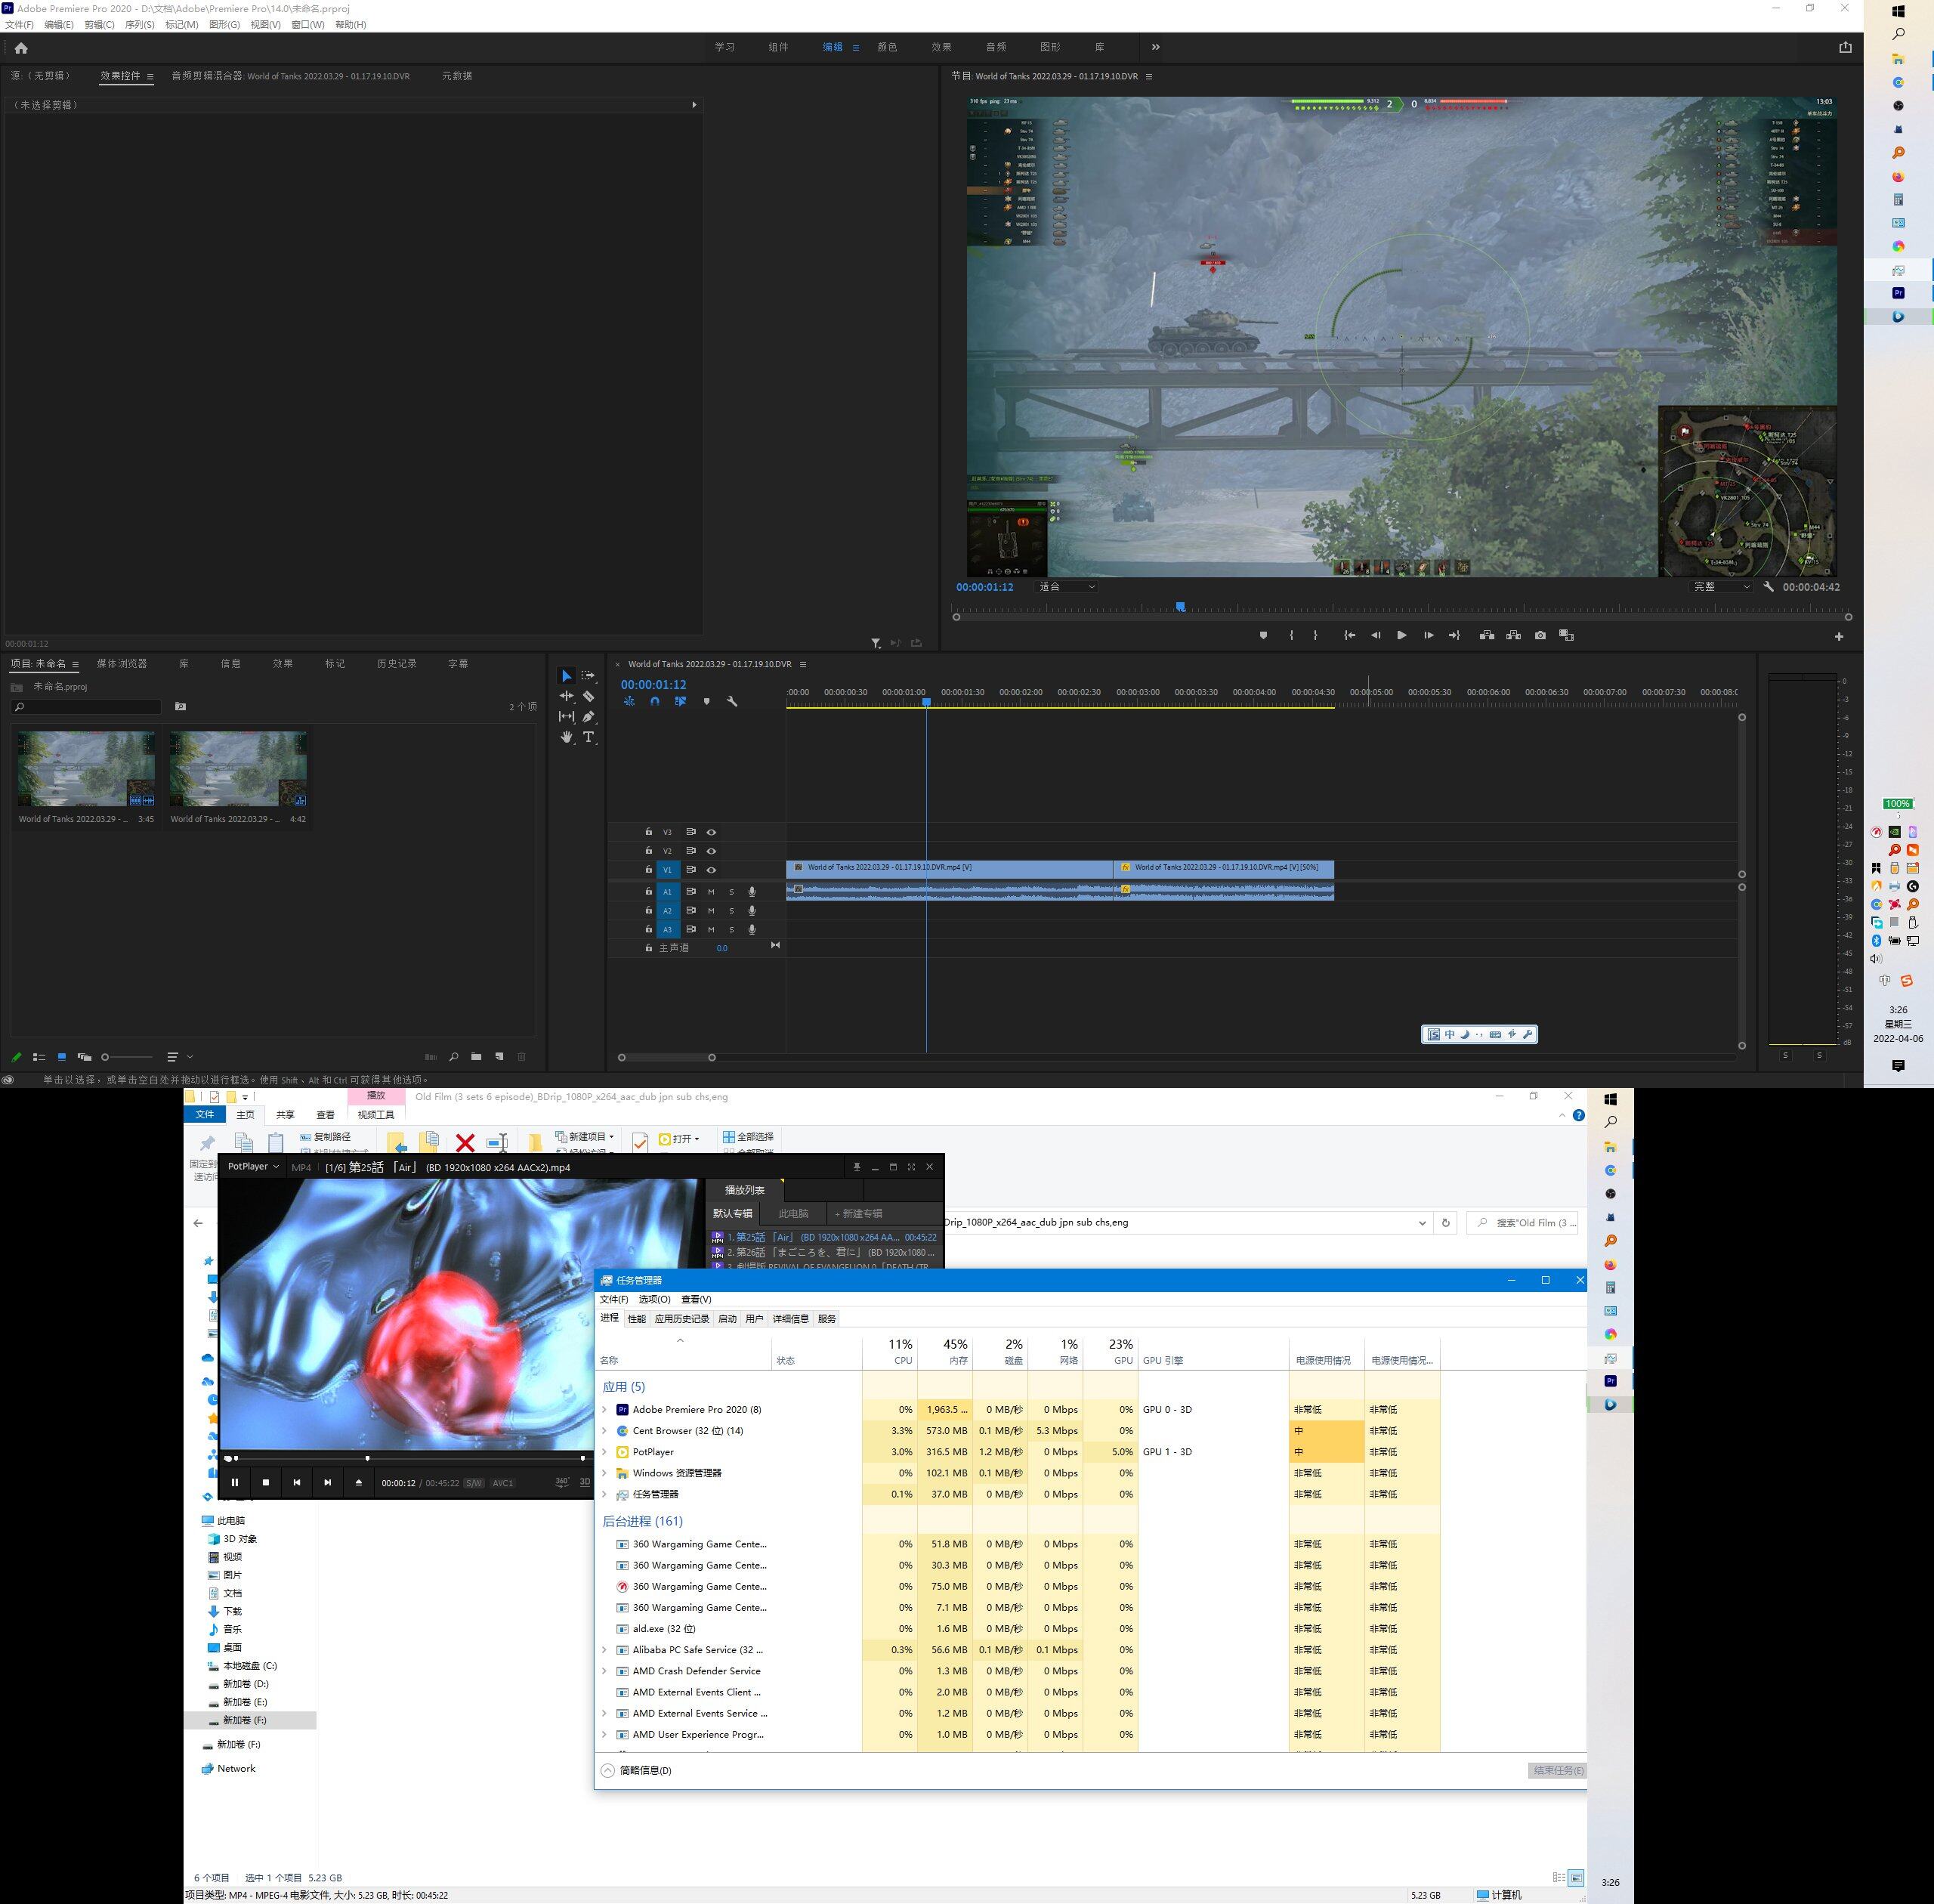Click Mark In button in program monitor
The image size is (1934, 1904).
(x=1291, y=635)
